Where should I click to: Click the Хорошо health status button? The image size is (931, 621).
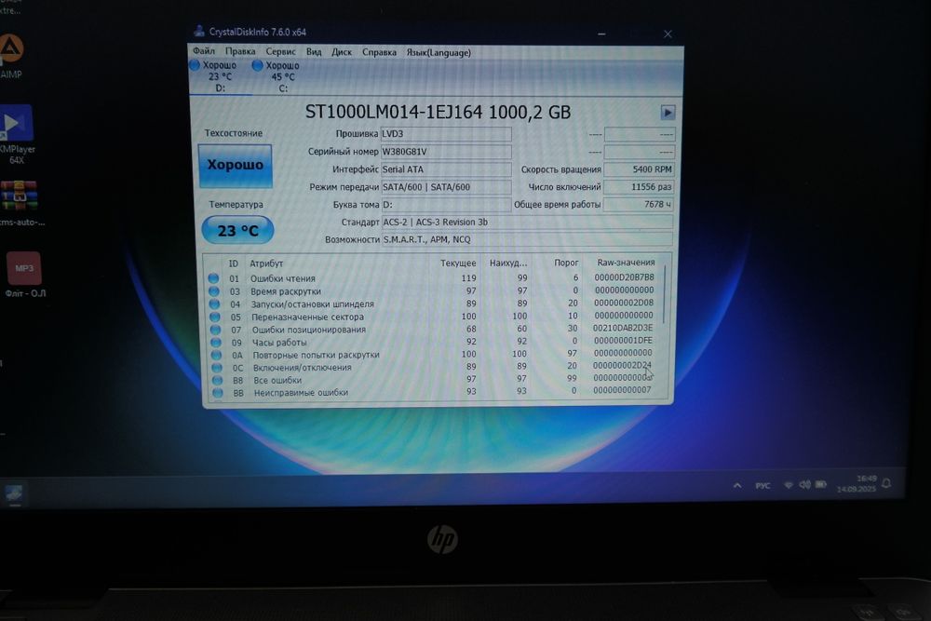236,165
